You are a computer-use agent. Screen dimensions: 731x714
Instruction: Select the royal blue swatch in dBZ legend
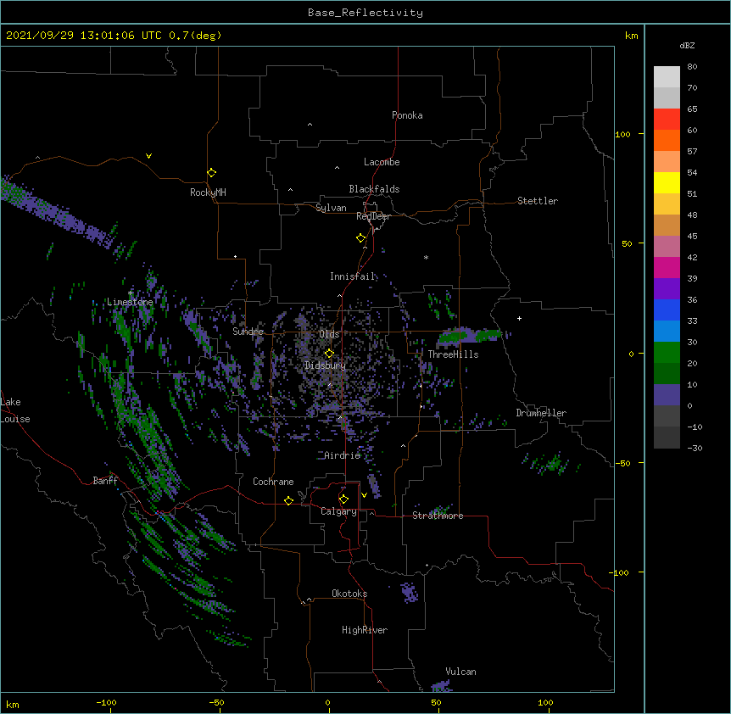[667, 310]
